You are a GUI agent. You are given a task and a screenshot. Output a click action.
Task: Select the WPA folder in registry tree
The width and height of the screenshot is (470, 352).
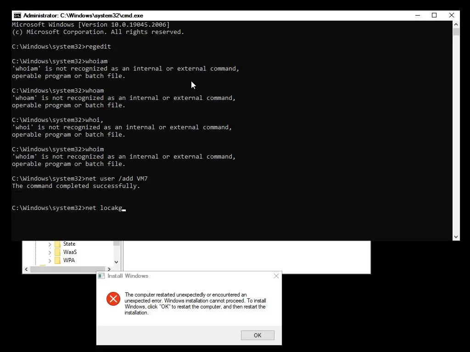69,260
